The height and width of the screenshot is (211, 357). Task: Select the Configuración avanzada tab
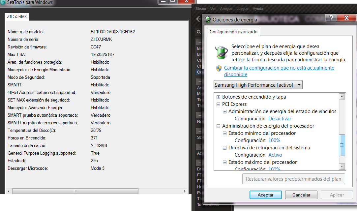tap(233, 32)
